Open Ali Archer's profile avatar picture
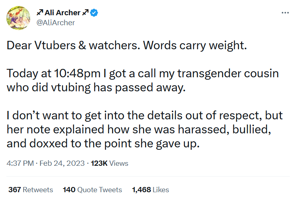The width and height of the screenshot is (297, 197). (18, 18)
